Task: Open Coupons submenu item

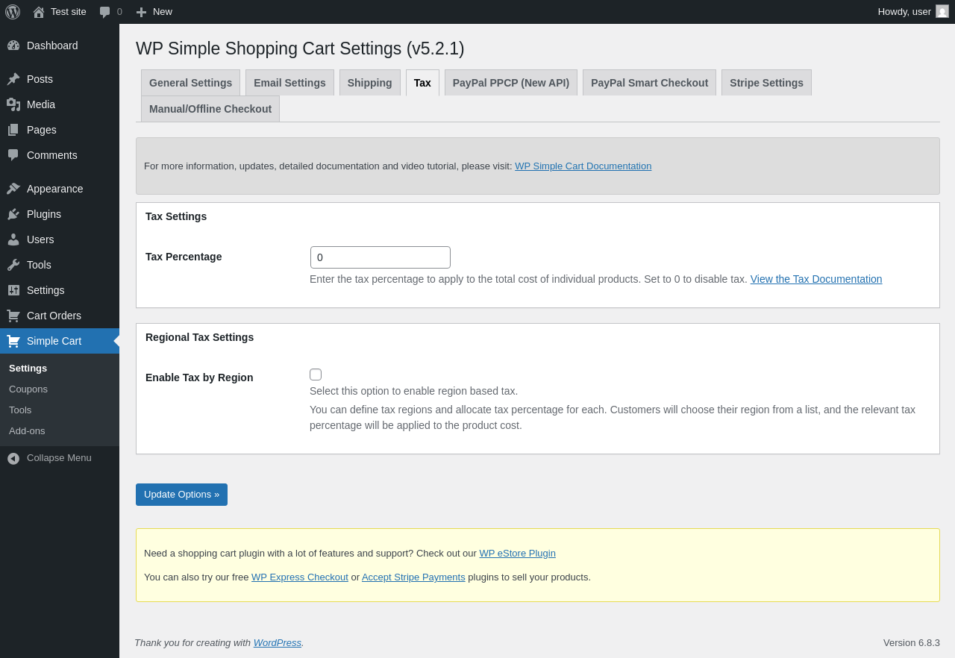Action: [28, 389]
